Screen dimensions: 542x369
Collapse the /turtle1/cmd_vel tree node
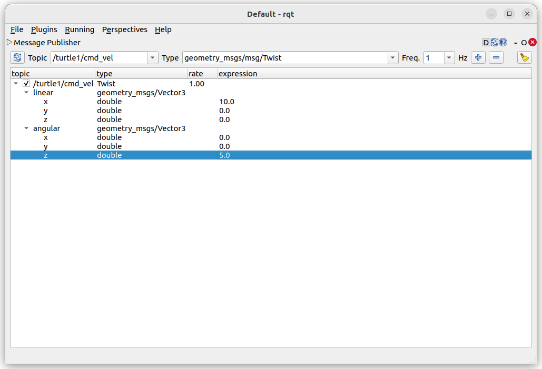(x=16, y=83)
